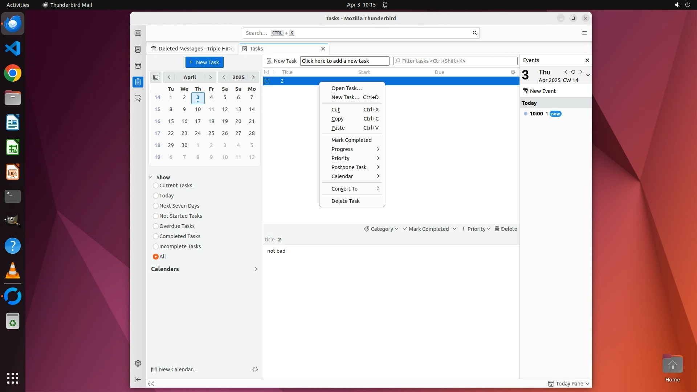Image resolution: width=697 pixels, height=392 pixels.
Task: Switch to the Calendar sidebar icon
Action: point(138,66)
